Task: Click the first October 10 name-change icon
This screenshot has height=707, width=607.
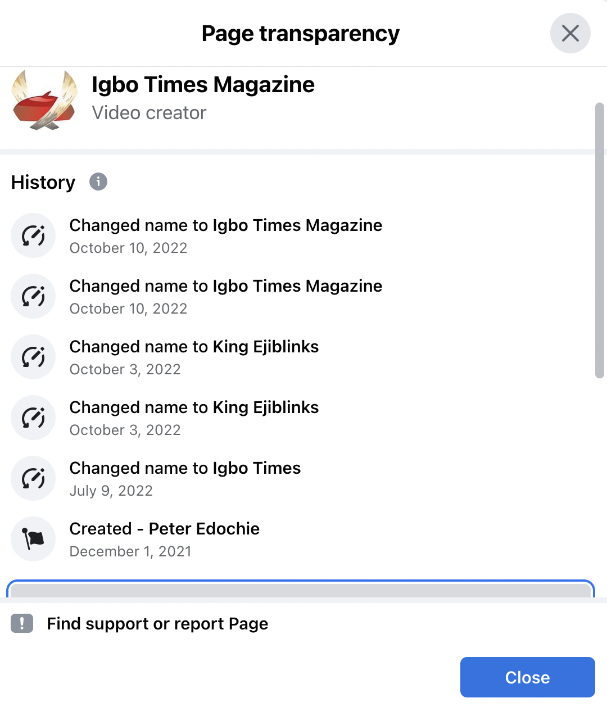Action: 33,235
